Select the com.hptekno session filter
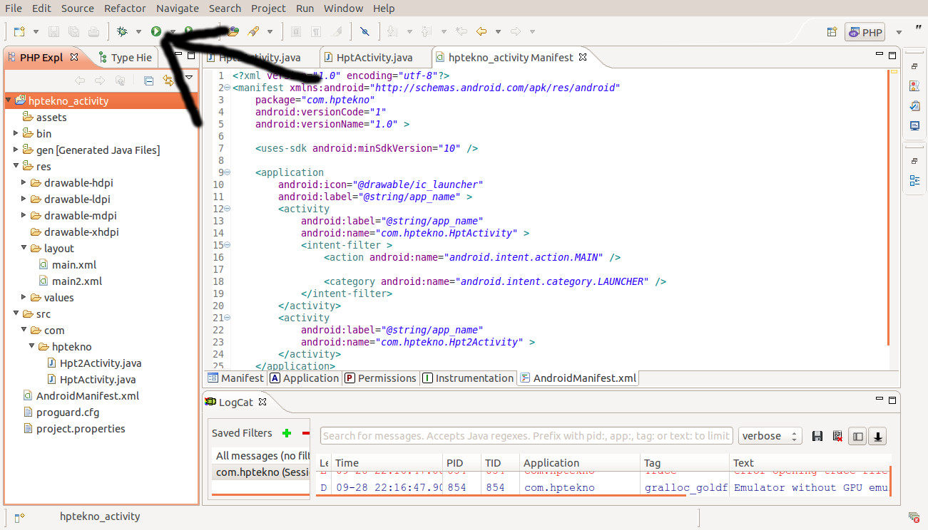 [261, 472]
